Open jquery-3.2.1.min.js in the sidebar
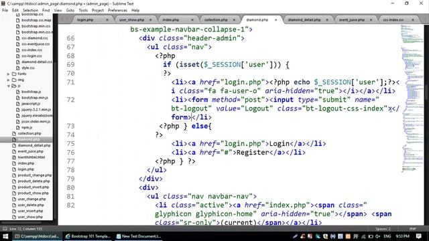429x241 pixels. 36,110
